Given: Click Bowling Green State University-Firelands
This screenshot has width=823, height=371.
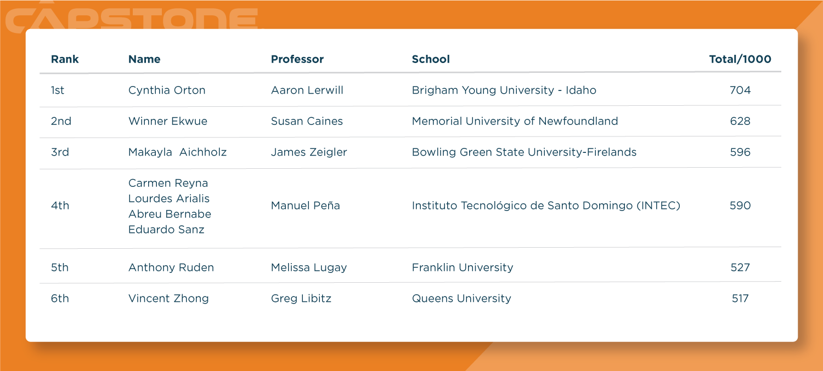Looking at the screenshot, I should point(524,152).
